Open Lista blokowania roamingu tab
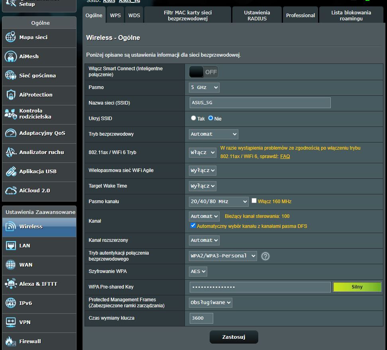 pyautogui.click(x=351, y=15)
